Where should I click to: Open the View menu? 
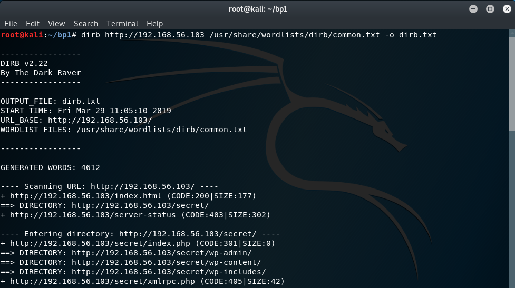[56, 24]
